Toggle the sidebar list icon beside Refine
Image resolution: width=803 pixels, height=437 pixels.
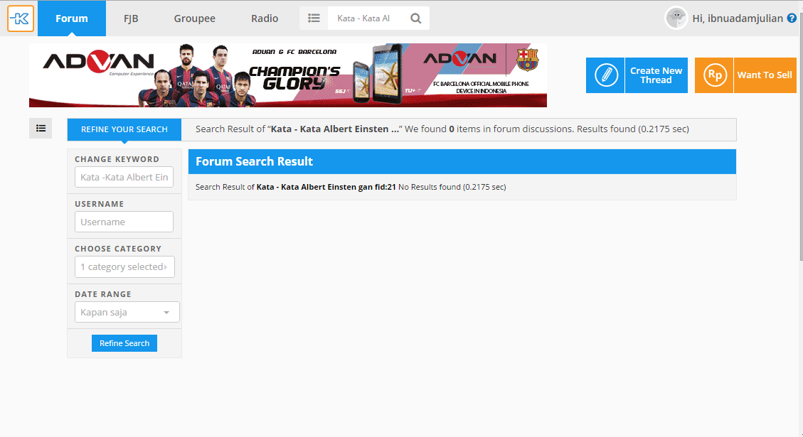click(41, 129)
